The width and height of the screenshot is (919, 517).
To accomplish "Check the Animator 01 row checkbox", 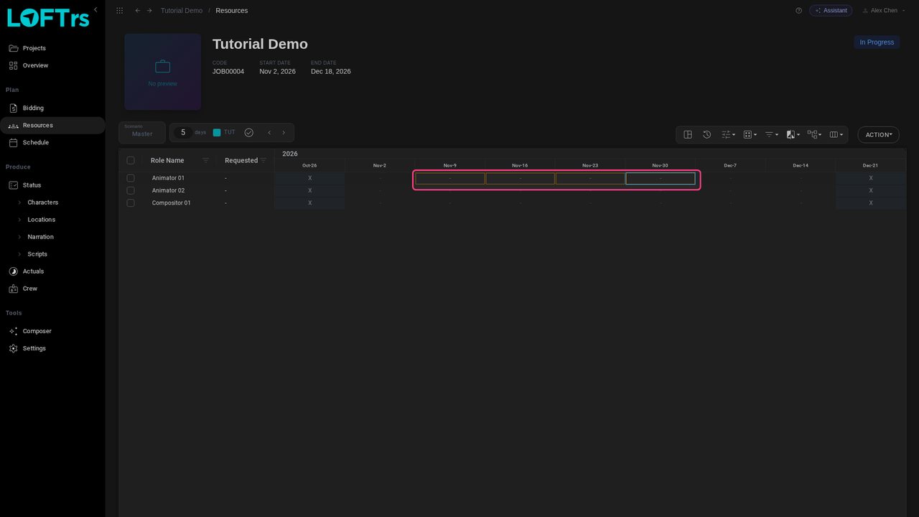I will (131, 178).
